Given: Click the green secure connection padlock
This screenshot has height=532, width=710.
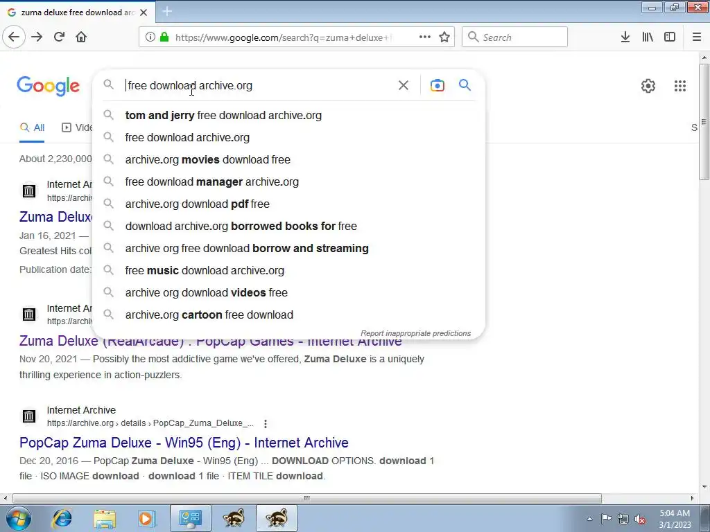Looking at the screenshot, I should [164, 37].
